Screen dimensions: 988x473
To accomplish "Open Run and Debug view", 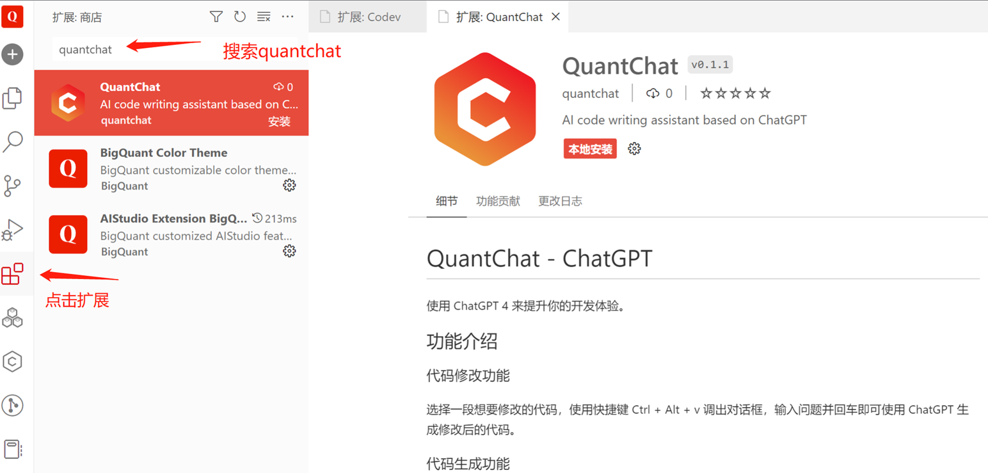I will tap(12, 230).
